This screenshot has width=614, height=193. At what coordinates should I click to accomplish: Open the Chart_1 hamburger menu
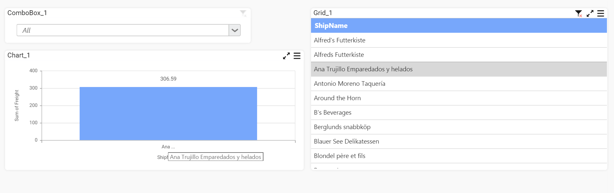pos(297,56)
